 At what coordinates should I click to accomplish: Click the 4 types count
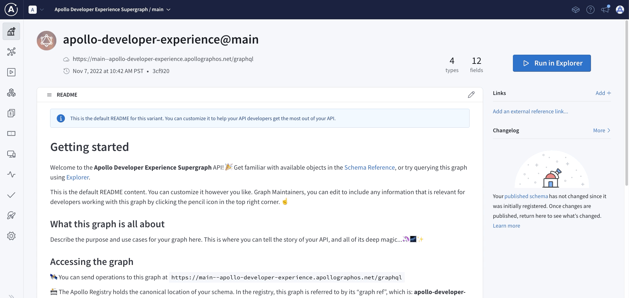point(452,65)
